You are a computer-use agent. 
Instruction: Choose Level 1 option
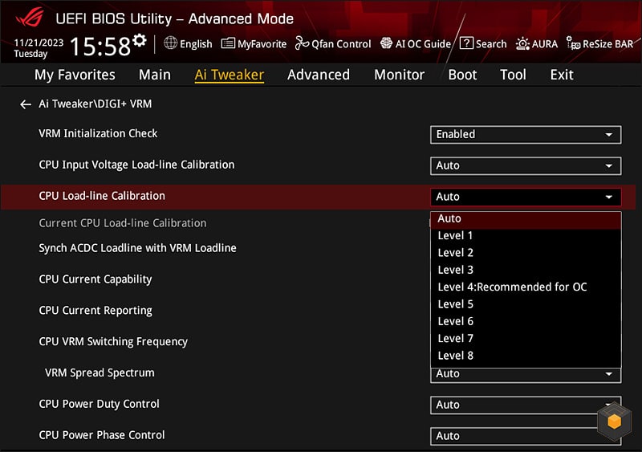click(526, 235)
